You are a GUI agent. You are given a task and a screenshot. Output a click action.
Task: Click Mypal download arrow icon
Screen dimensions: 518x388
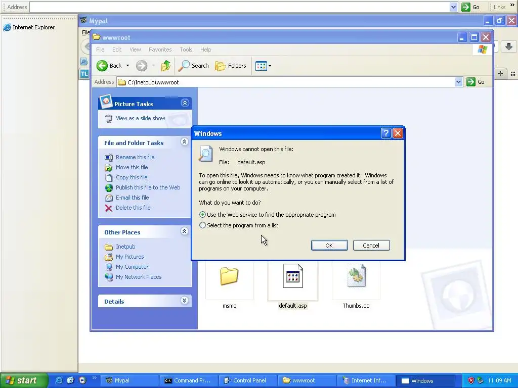coord(509,46)
